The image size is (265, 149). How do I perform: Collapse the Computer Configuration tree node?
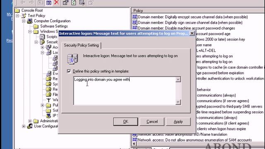[24, 21]
